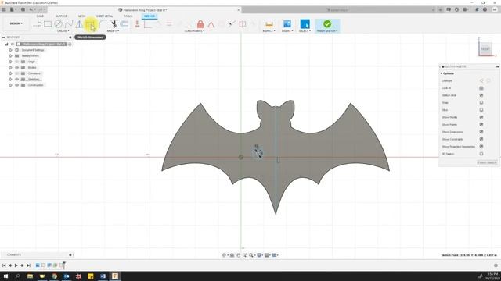
Task: Expand the Document Settings node
Action: [x=10, y=50]
